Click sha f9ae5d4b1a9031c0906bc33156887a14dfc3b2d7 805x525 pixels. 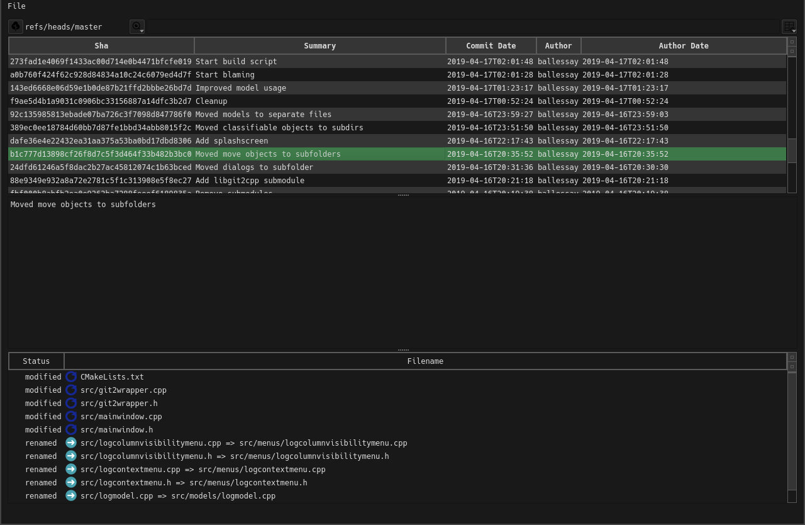[101, 101]
